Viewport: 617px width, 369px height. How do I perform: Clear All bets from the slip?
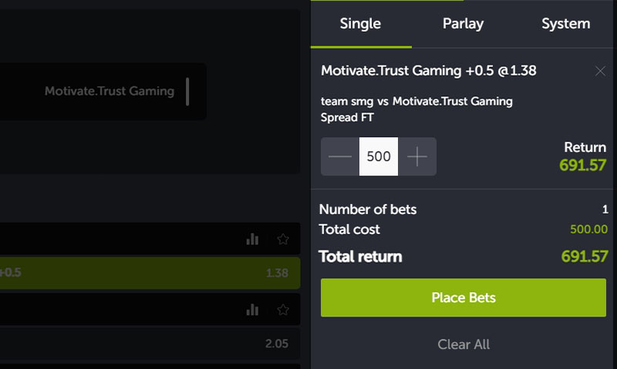[x=464, y=344]
